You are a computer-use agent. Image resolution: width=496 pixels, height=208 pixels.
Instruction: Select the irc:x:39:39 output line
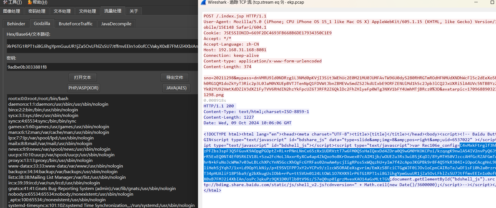click(x=54, y=183)
